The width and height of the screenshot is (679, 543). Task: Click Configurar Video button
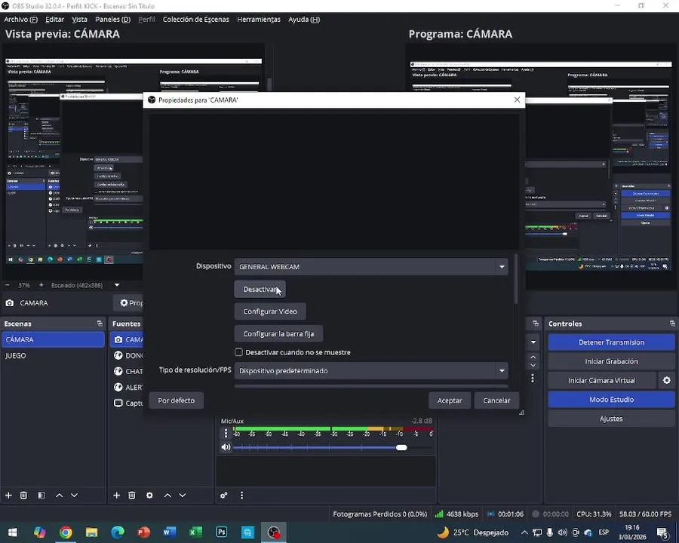click(270, 311)
